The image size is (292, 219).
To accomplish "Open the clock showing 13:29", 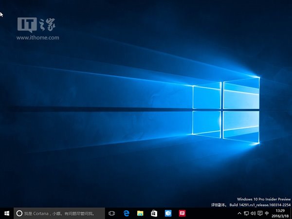I will click(280, 211).
